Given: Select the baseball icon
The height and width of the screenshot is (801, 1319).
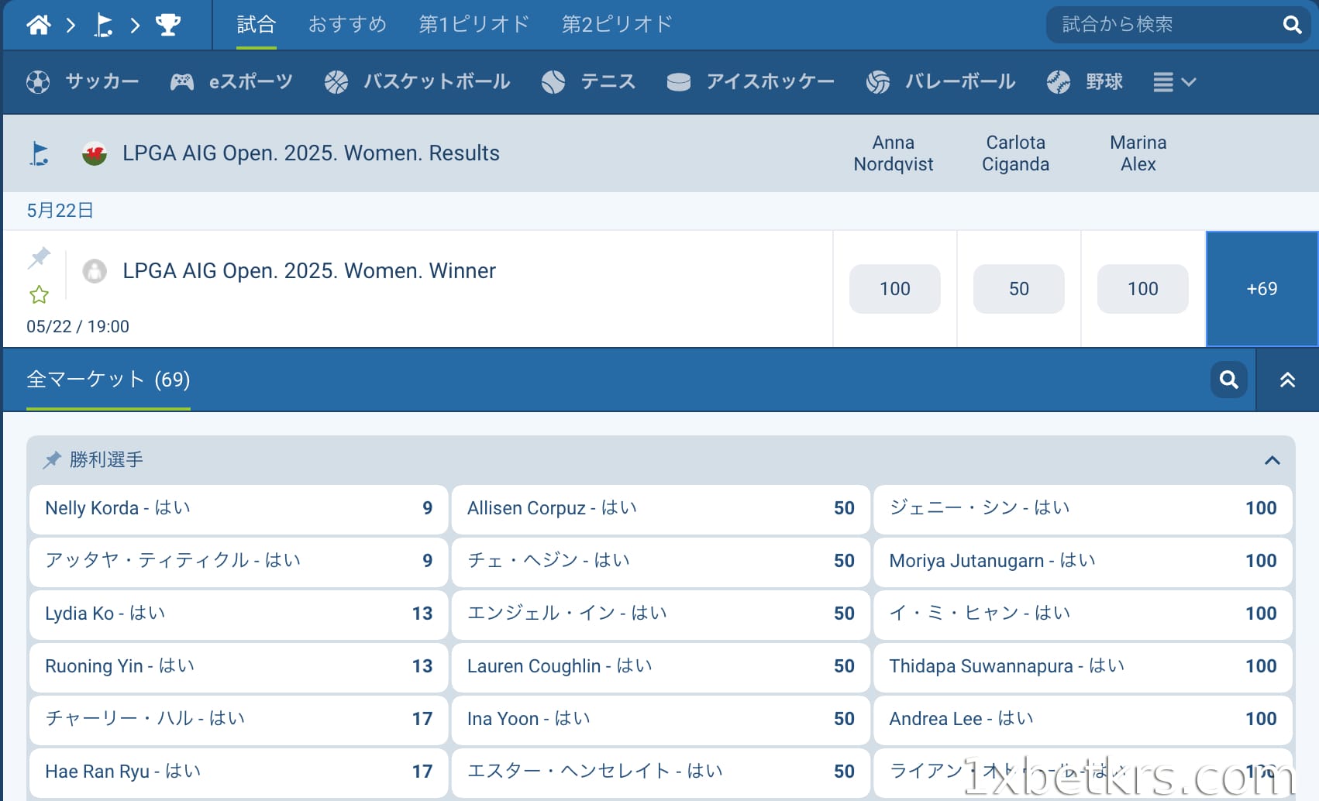Looking at the screenshot, I should [1059, 82].
